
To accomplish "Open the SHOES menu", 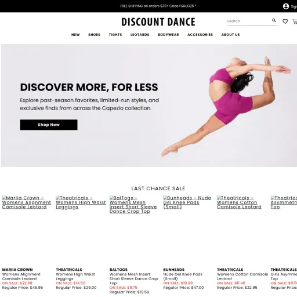I will click(94, 35).
